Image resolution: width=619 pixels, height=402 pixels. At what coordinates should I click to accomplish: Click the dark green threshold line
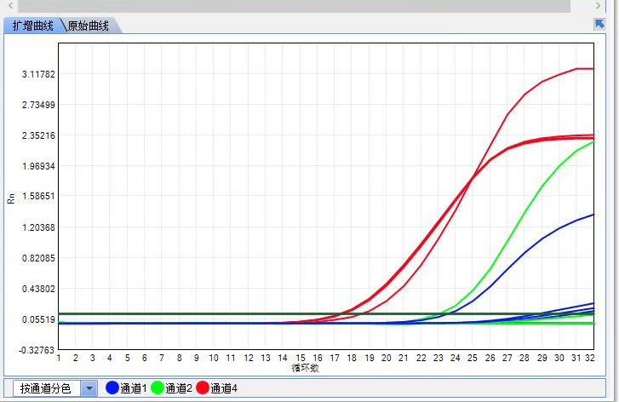click(x=326, y=314)
